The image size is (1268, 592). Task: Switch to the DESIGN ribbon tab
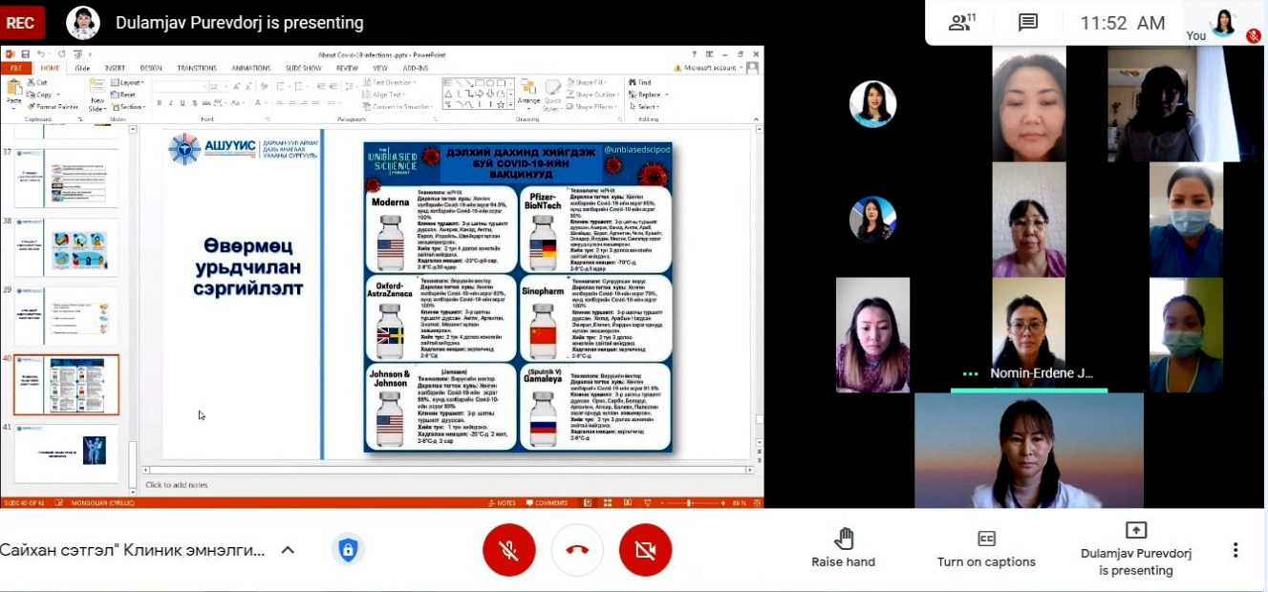(151, 68)
